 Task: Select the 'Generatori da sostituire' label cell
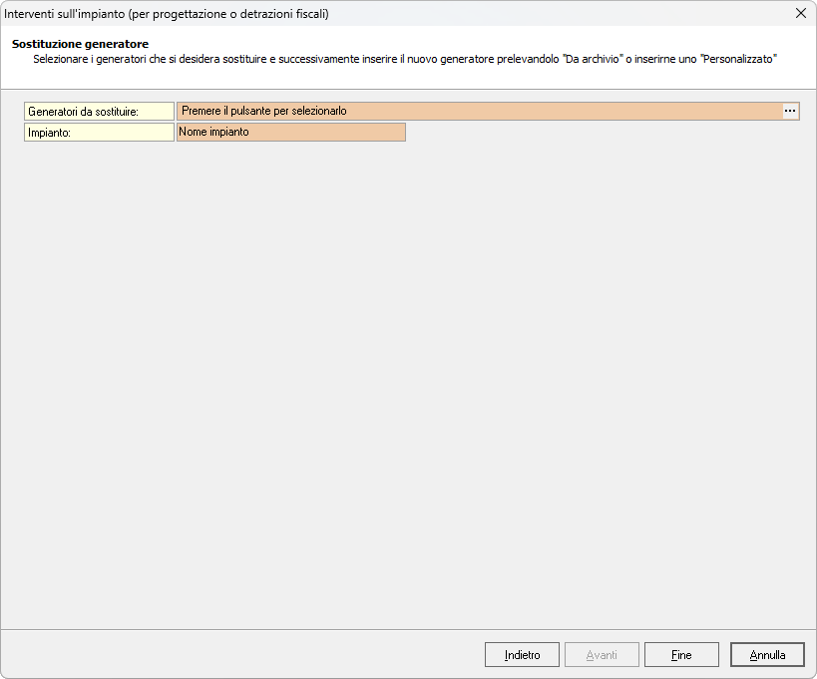point(99,112)
